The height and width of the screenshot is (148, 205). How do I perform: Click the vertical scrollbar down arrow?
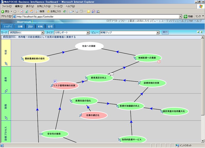click(x=202, y=141)
